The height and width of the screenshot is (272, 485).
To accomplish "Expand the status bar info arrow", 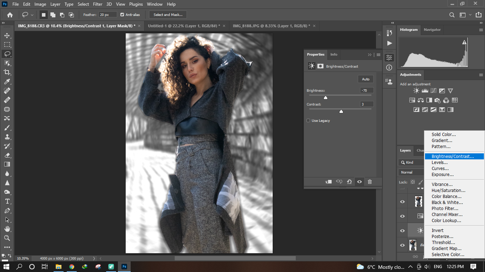I will (x=94, y=258).
